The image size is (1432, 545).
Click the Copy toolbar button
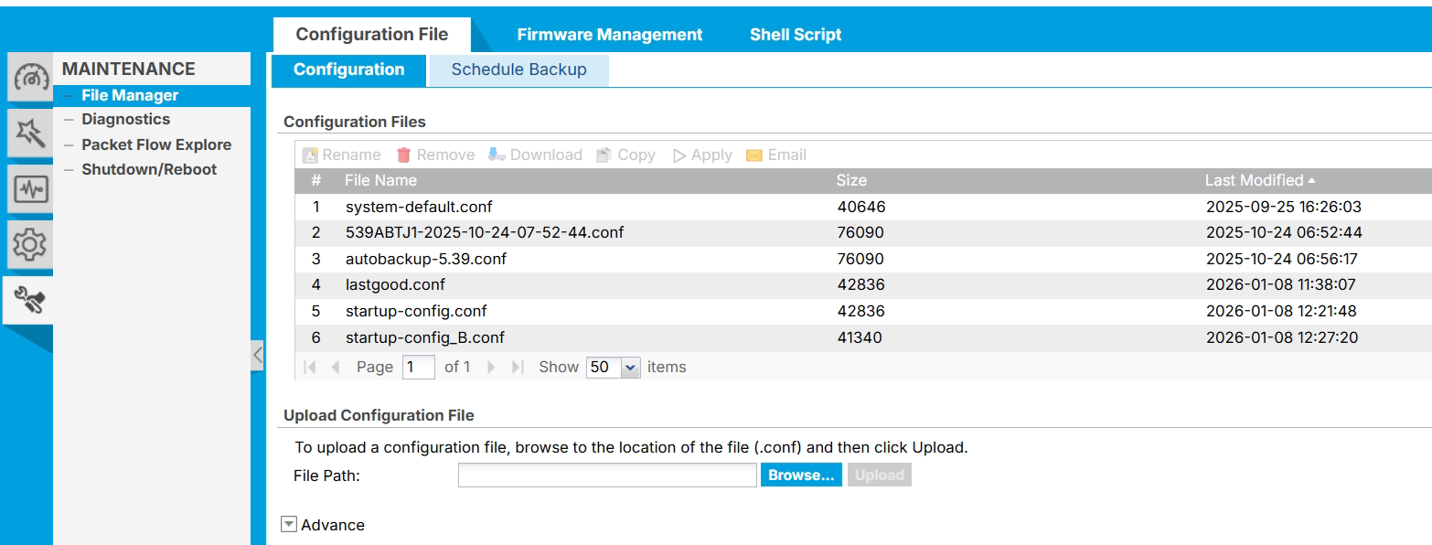[x=625, y=155]
